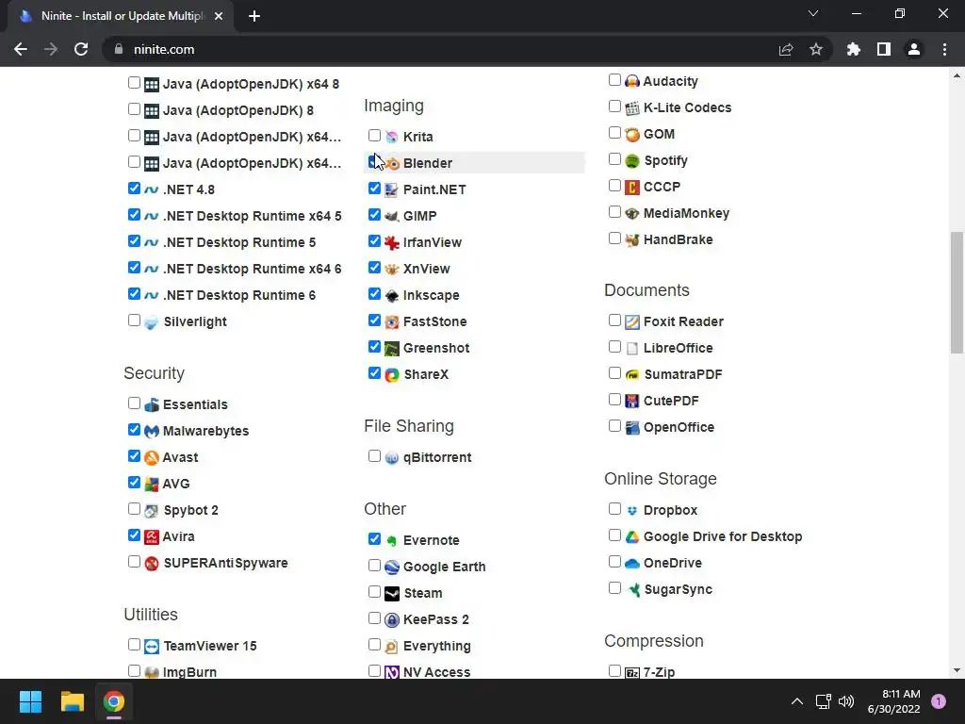
Task: Check the qBittorrent checkbox
Action: coord(374,456)
